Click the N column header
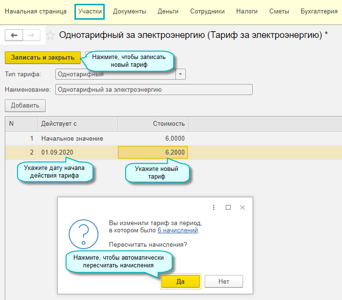This screenshot has width=342, height=300. pos(21,124)
